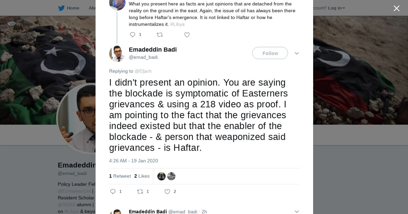
Task: Reply to the parent tweet above
Action: [x=133, y=35]
